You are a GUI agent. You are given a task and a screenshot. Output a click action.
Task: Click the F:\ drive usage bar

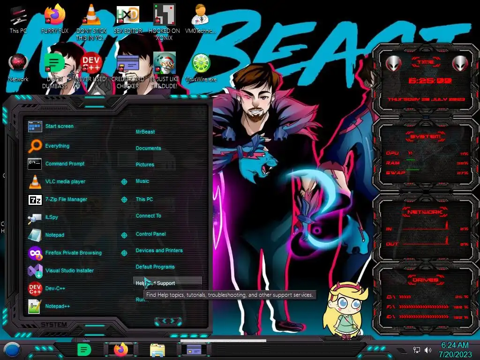(424, 307)
